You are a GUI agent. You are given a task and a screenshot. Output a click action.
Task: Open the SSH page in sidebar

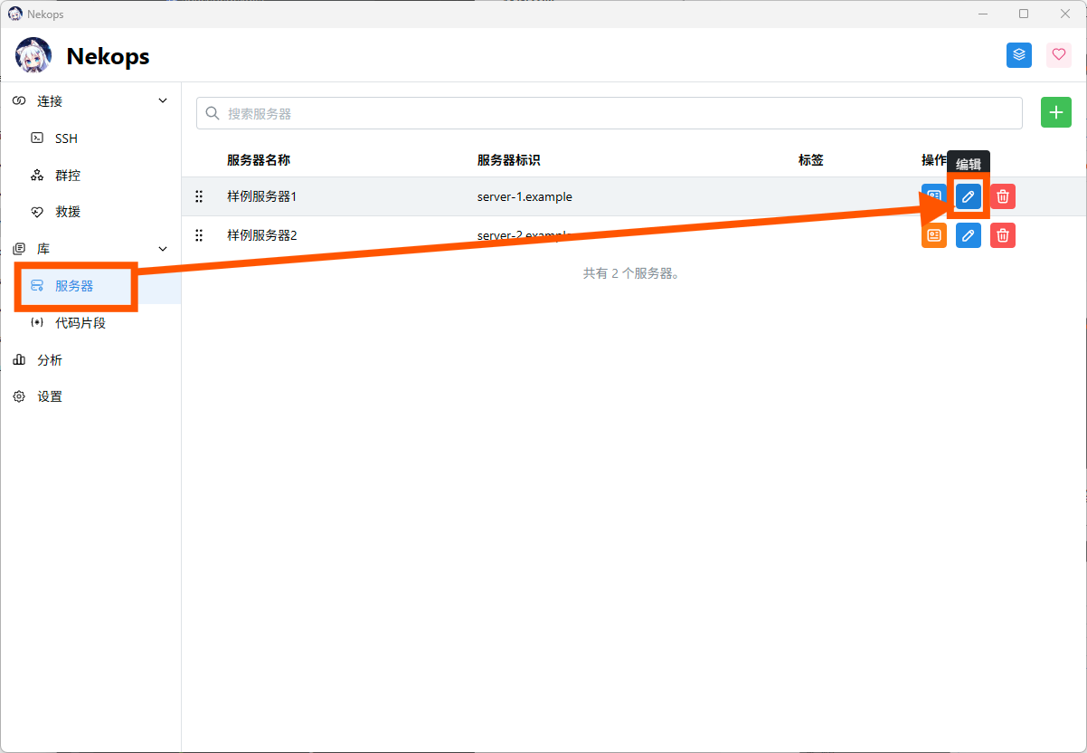coord(66,138)
